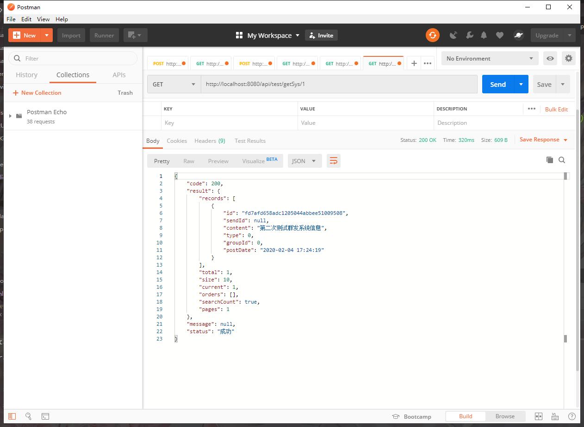The image size is (584, 427).
Task: Open the File menu
Action: pos(11,19)
